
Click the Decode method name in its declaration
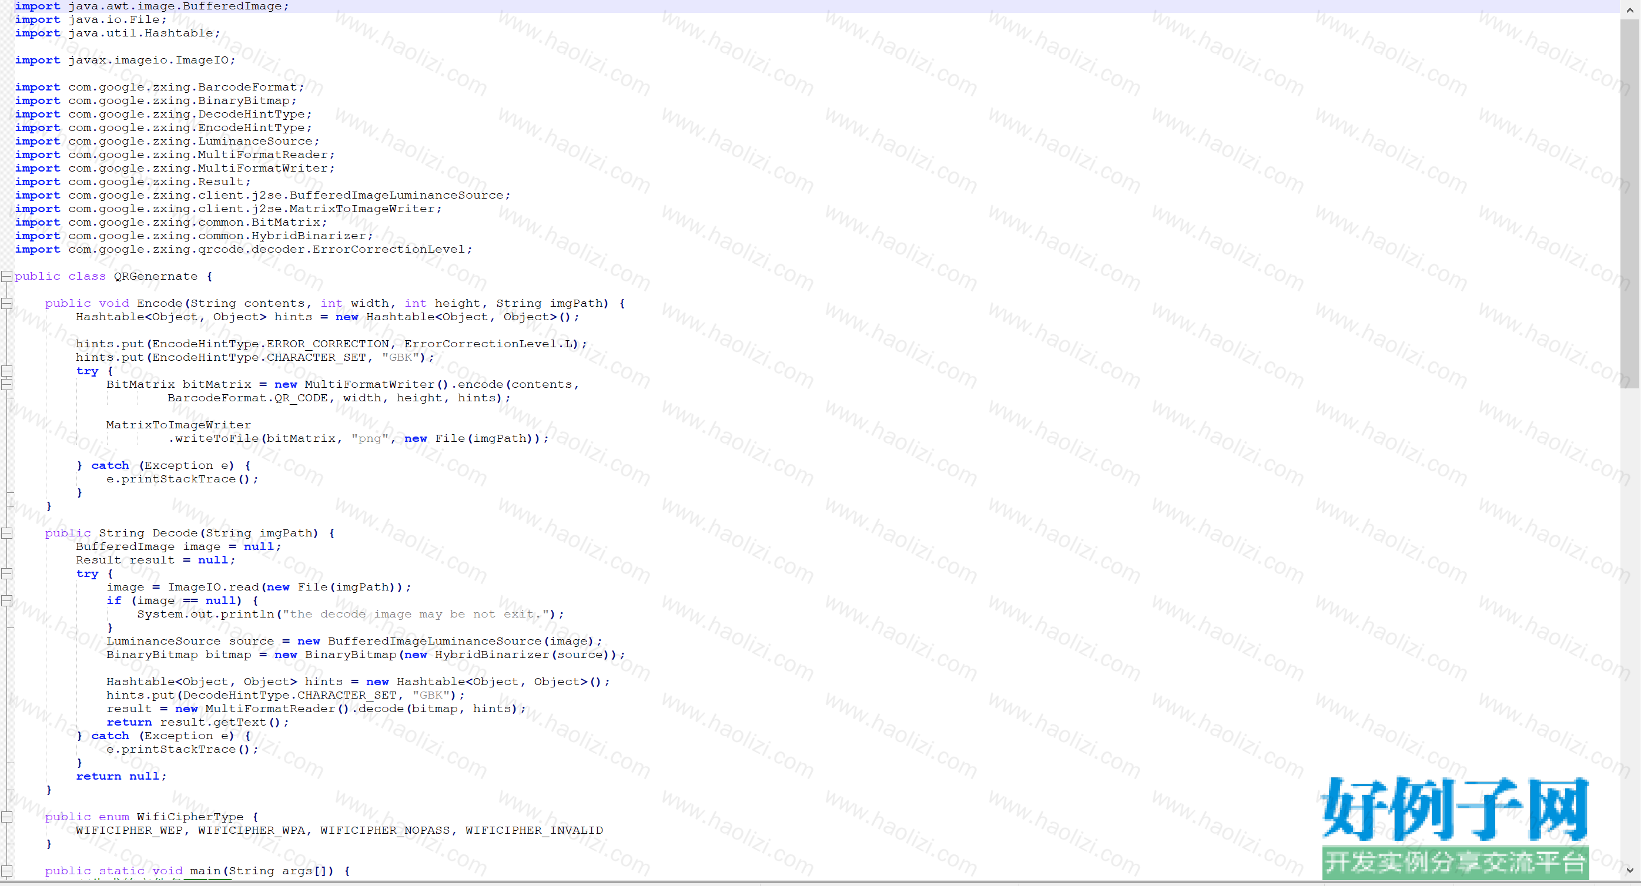coord(175,533)
